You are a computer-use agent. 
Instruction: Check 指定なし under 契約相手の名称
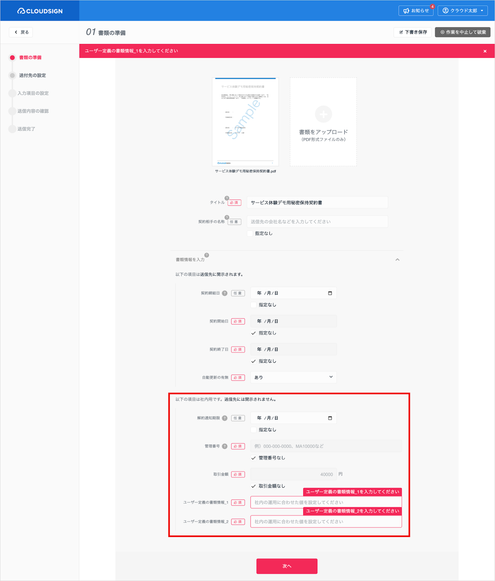[250, 233]
